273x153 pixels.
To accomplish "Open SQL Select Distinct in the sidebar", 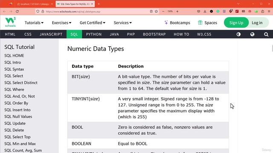I will [x=21, y=82].
